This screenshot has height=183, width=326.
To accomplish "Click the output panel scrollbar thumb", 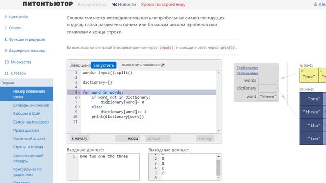I will pos(219,167).
